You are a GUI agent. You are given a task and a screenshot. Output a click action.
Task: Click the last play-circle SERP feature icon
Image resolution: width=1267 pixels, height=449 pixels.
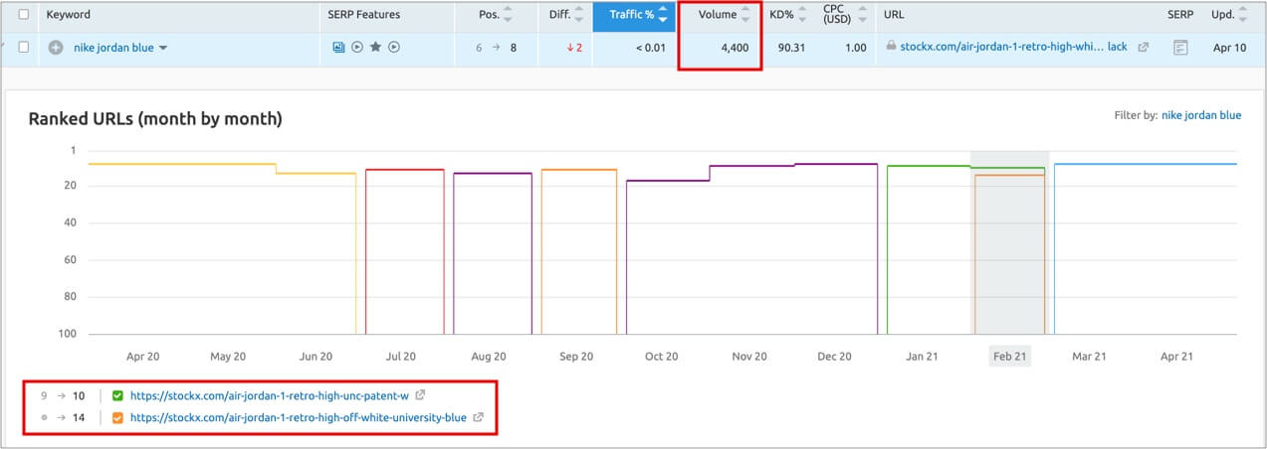tap(394, 47)
